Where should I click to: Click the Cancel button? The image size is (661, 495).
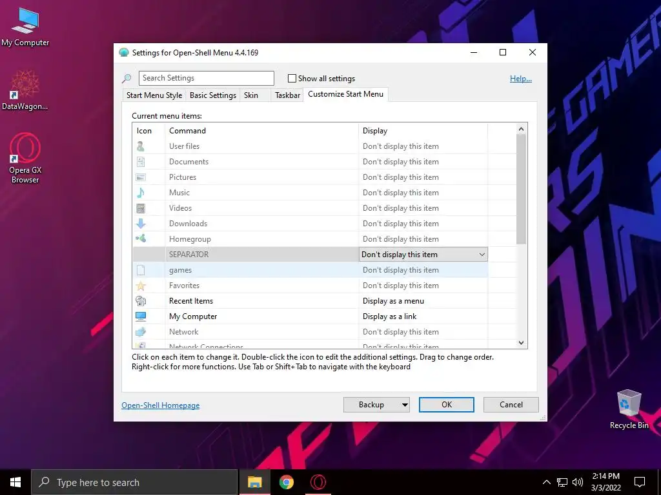[511, 405]
